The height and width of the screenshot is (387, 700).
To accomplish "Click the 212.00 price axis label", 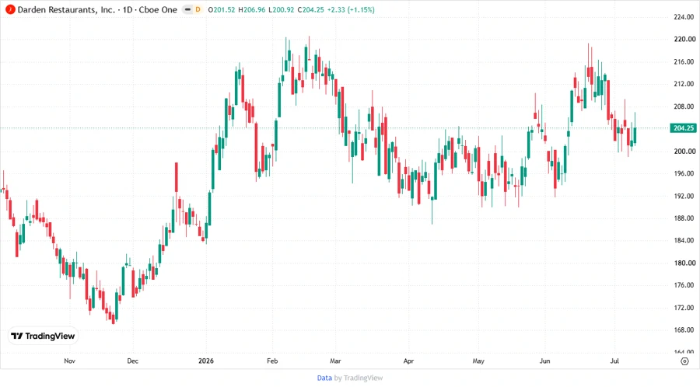I will pos(684,84).
